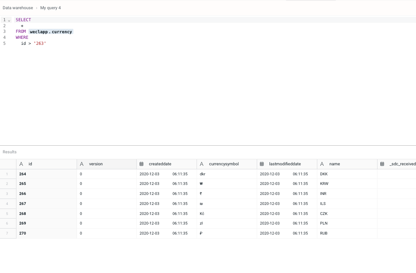Sort by the lastmodifieddate column header
416x273 pixels.
click(287, 164)
